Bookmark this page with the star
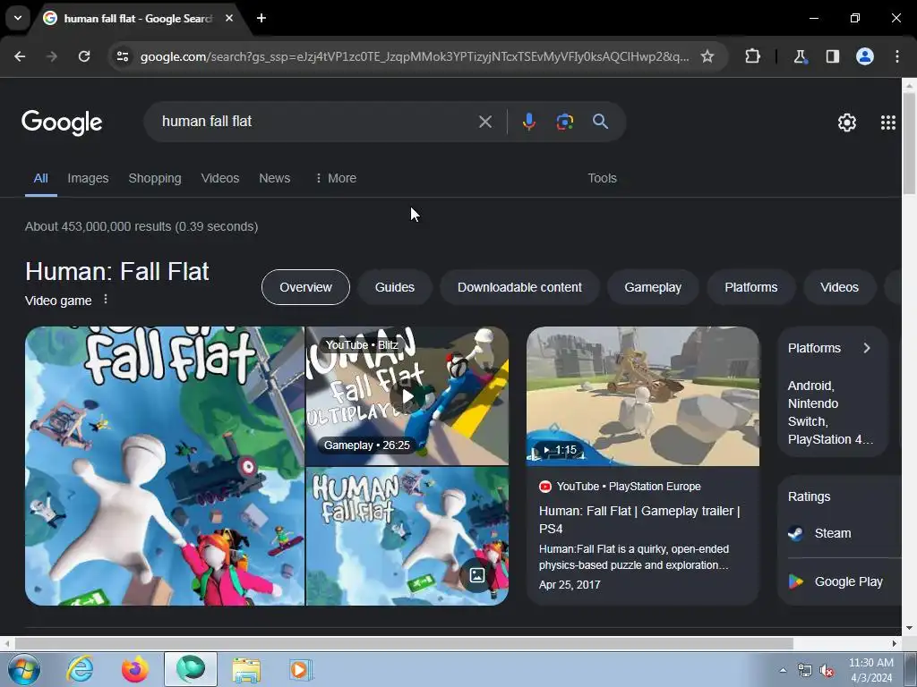The image size is (917, 687). [707, 56]
